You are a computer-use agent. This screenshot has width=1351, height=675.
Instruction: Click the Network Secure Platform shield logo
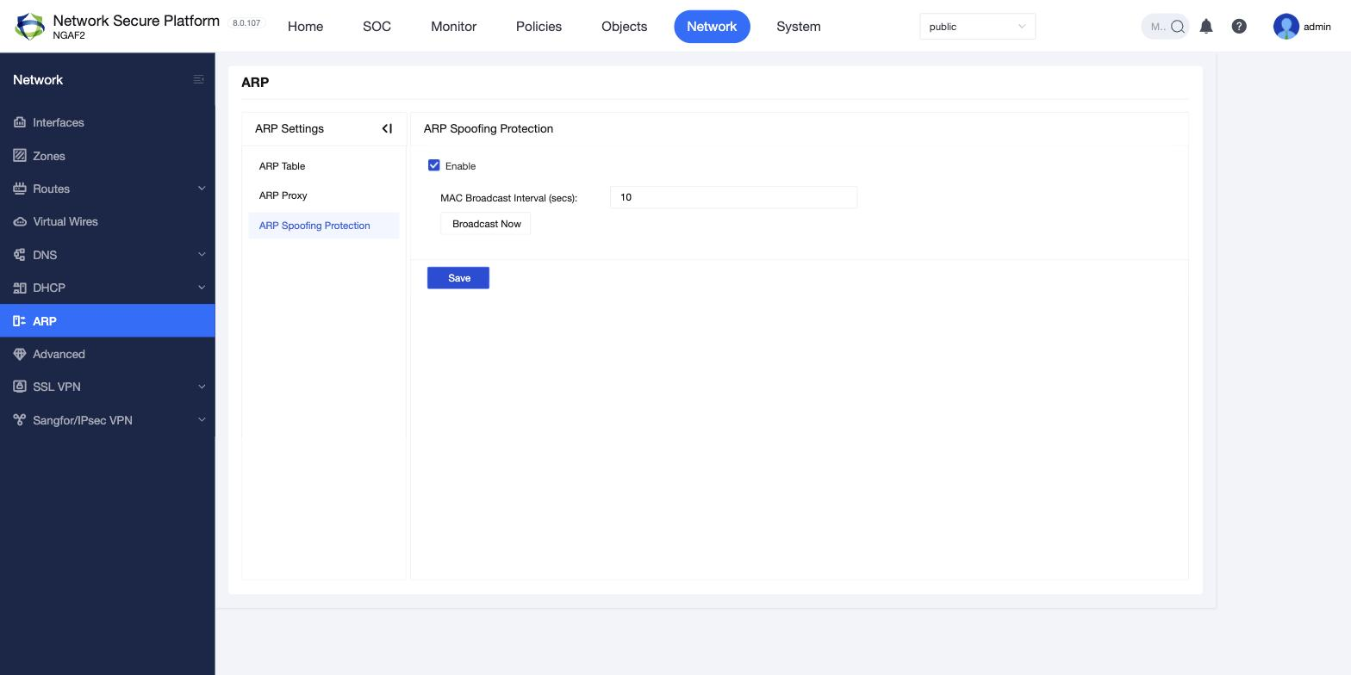(30, 27)
